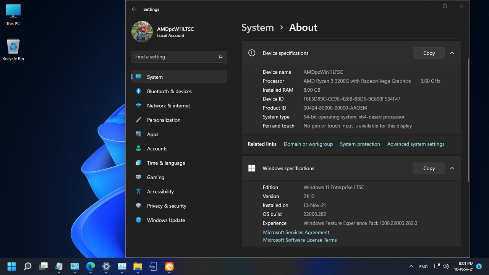Open Microsoft Edge from the taskbar
Image resolution: width=489 pixels, height=275 pixels.
[91, 266]
